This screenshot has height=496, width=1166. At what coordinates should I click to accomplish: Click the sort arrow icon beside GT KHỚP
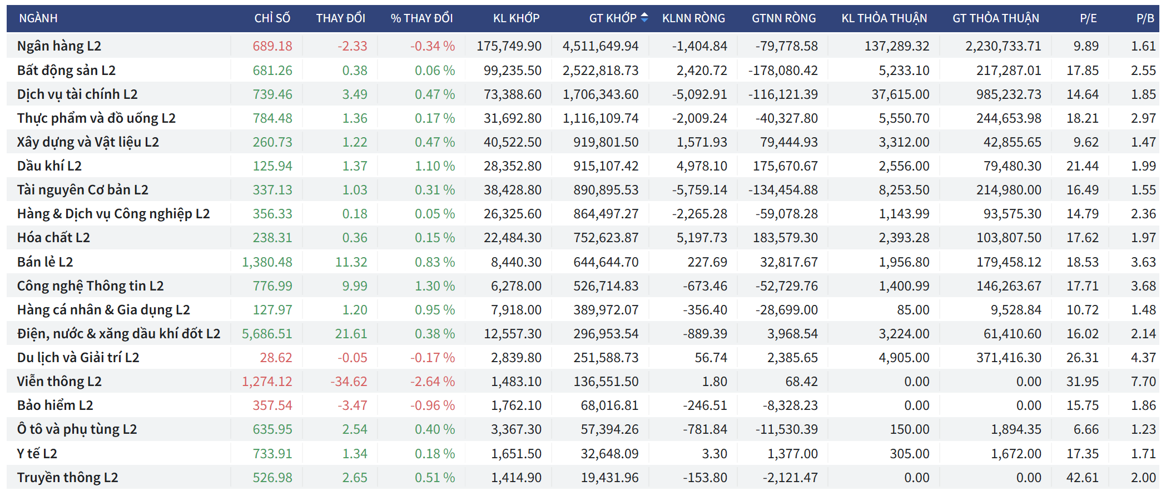point(644,18)
